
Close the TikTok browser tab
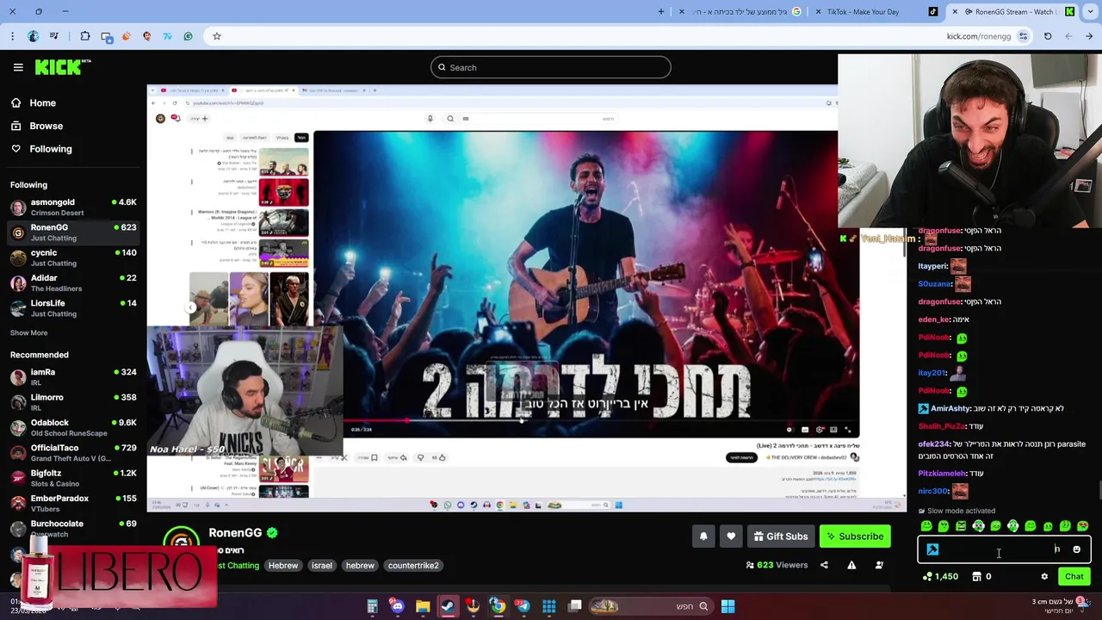817,11
